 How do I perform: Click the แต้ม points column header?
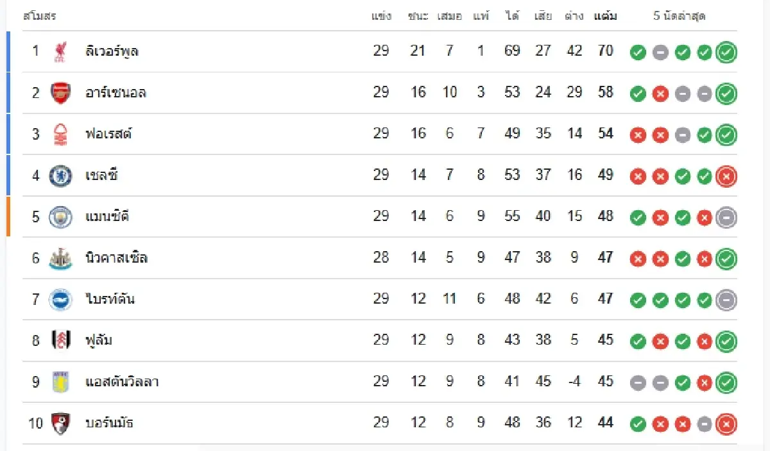pyautogui.click(x=605, y=17)
